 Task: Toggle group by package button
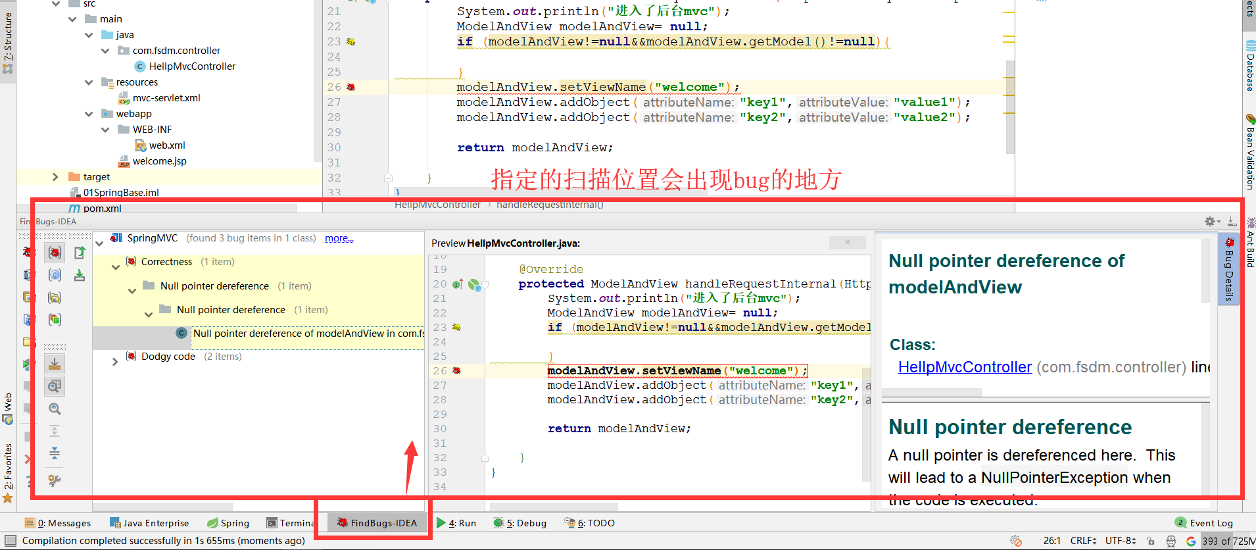[x=55, y=297]
